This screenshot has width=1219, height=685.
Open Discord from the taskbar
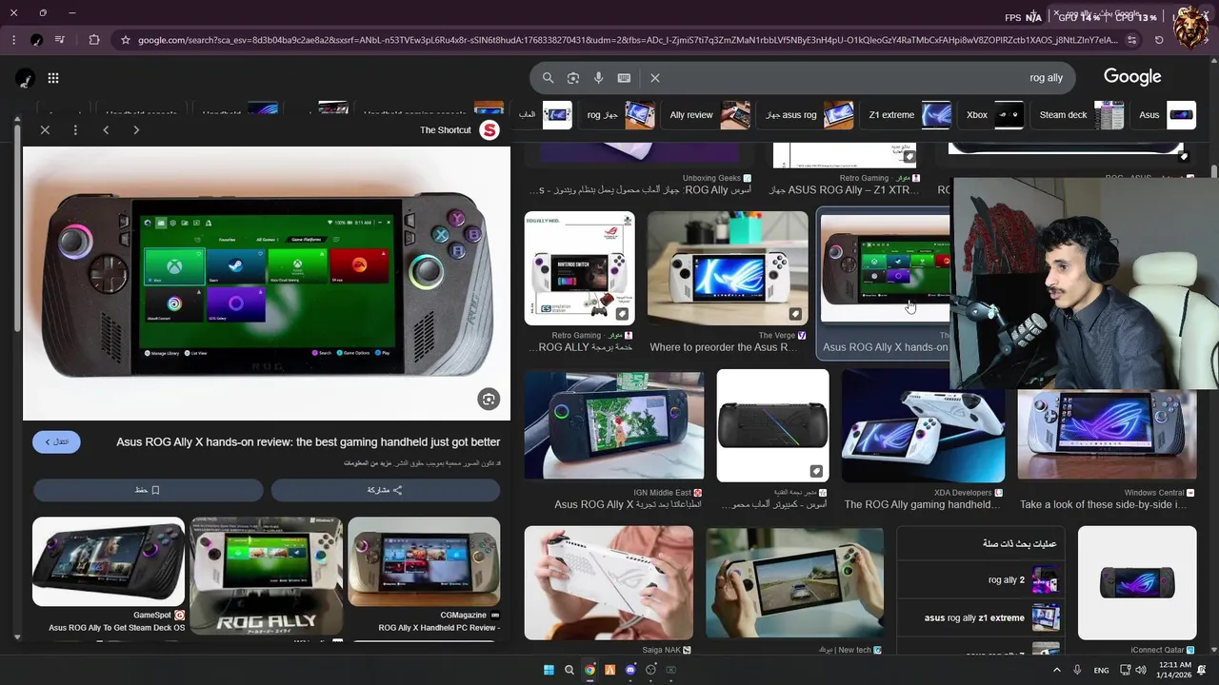(630, 670)
